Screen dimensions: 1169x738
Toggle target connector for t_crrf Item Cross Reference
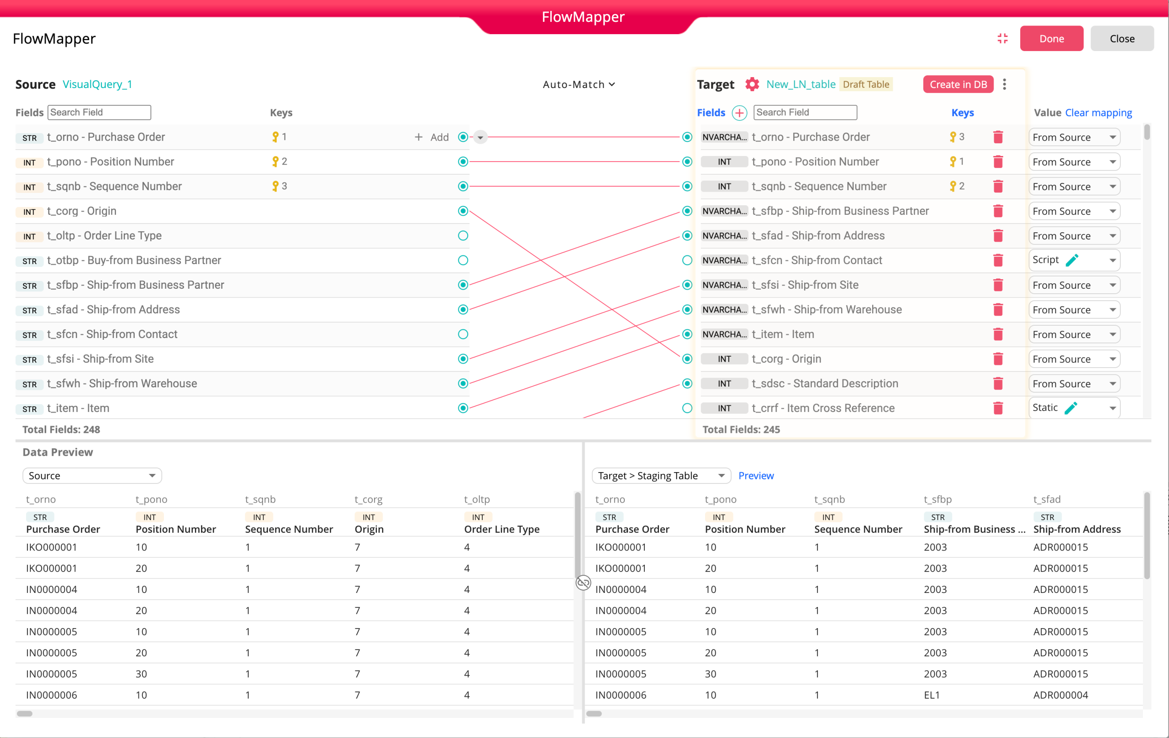(x=687, y=408)
